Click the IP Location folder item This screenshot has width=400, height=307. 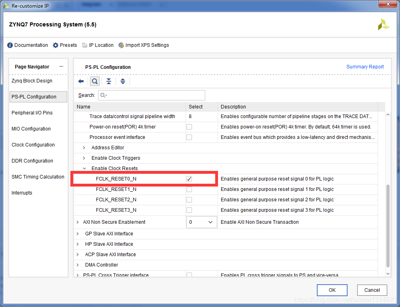pyautogui.click(x=98, y=45)
